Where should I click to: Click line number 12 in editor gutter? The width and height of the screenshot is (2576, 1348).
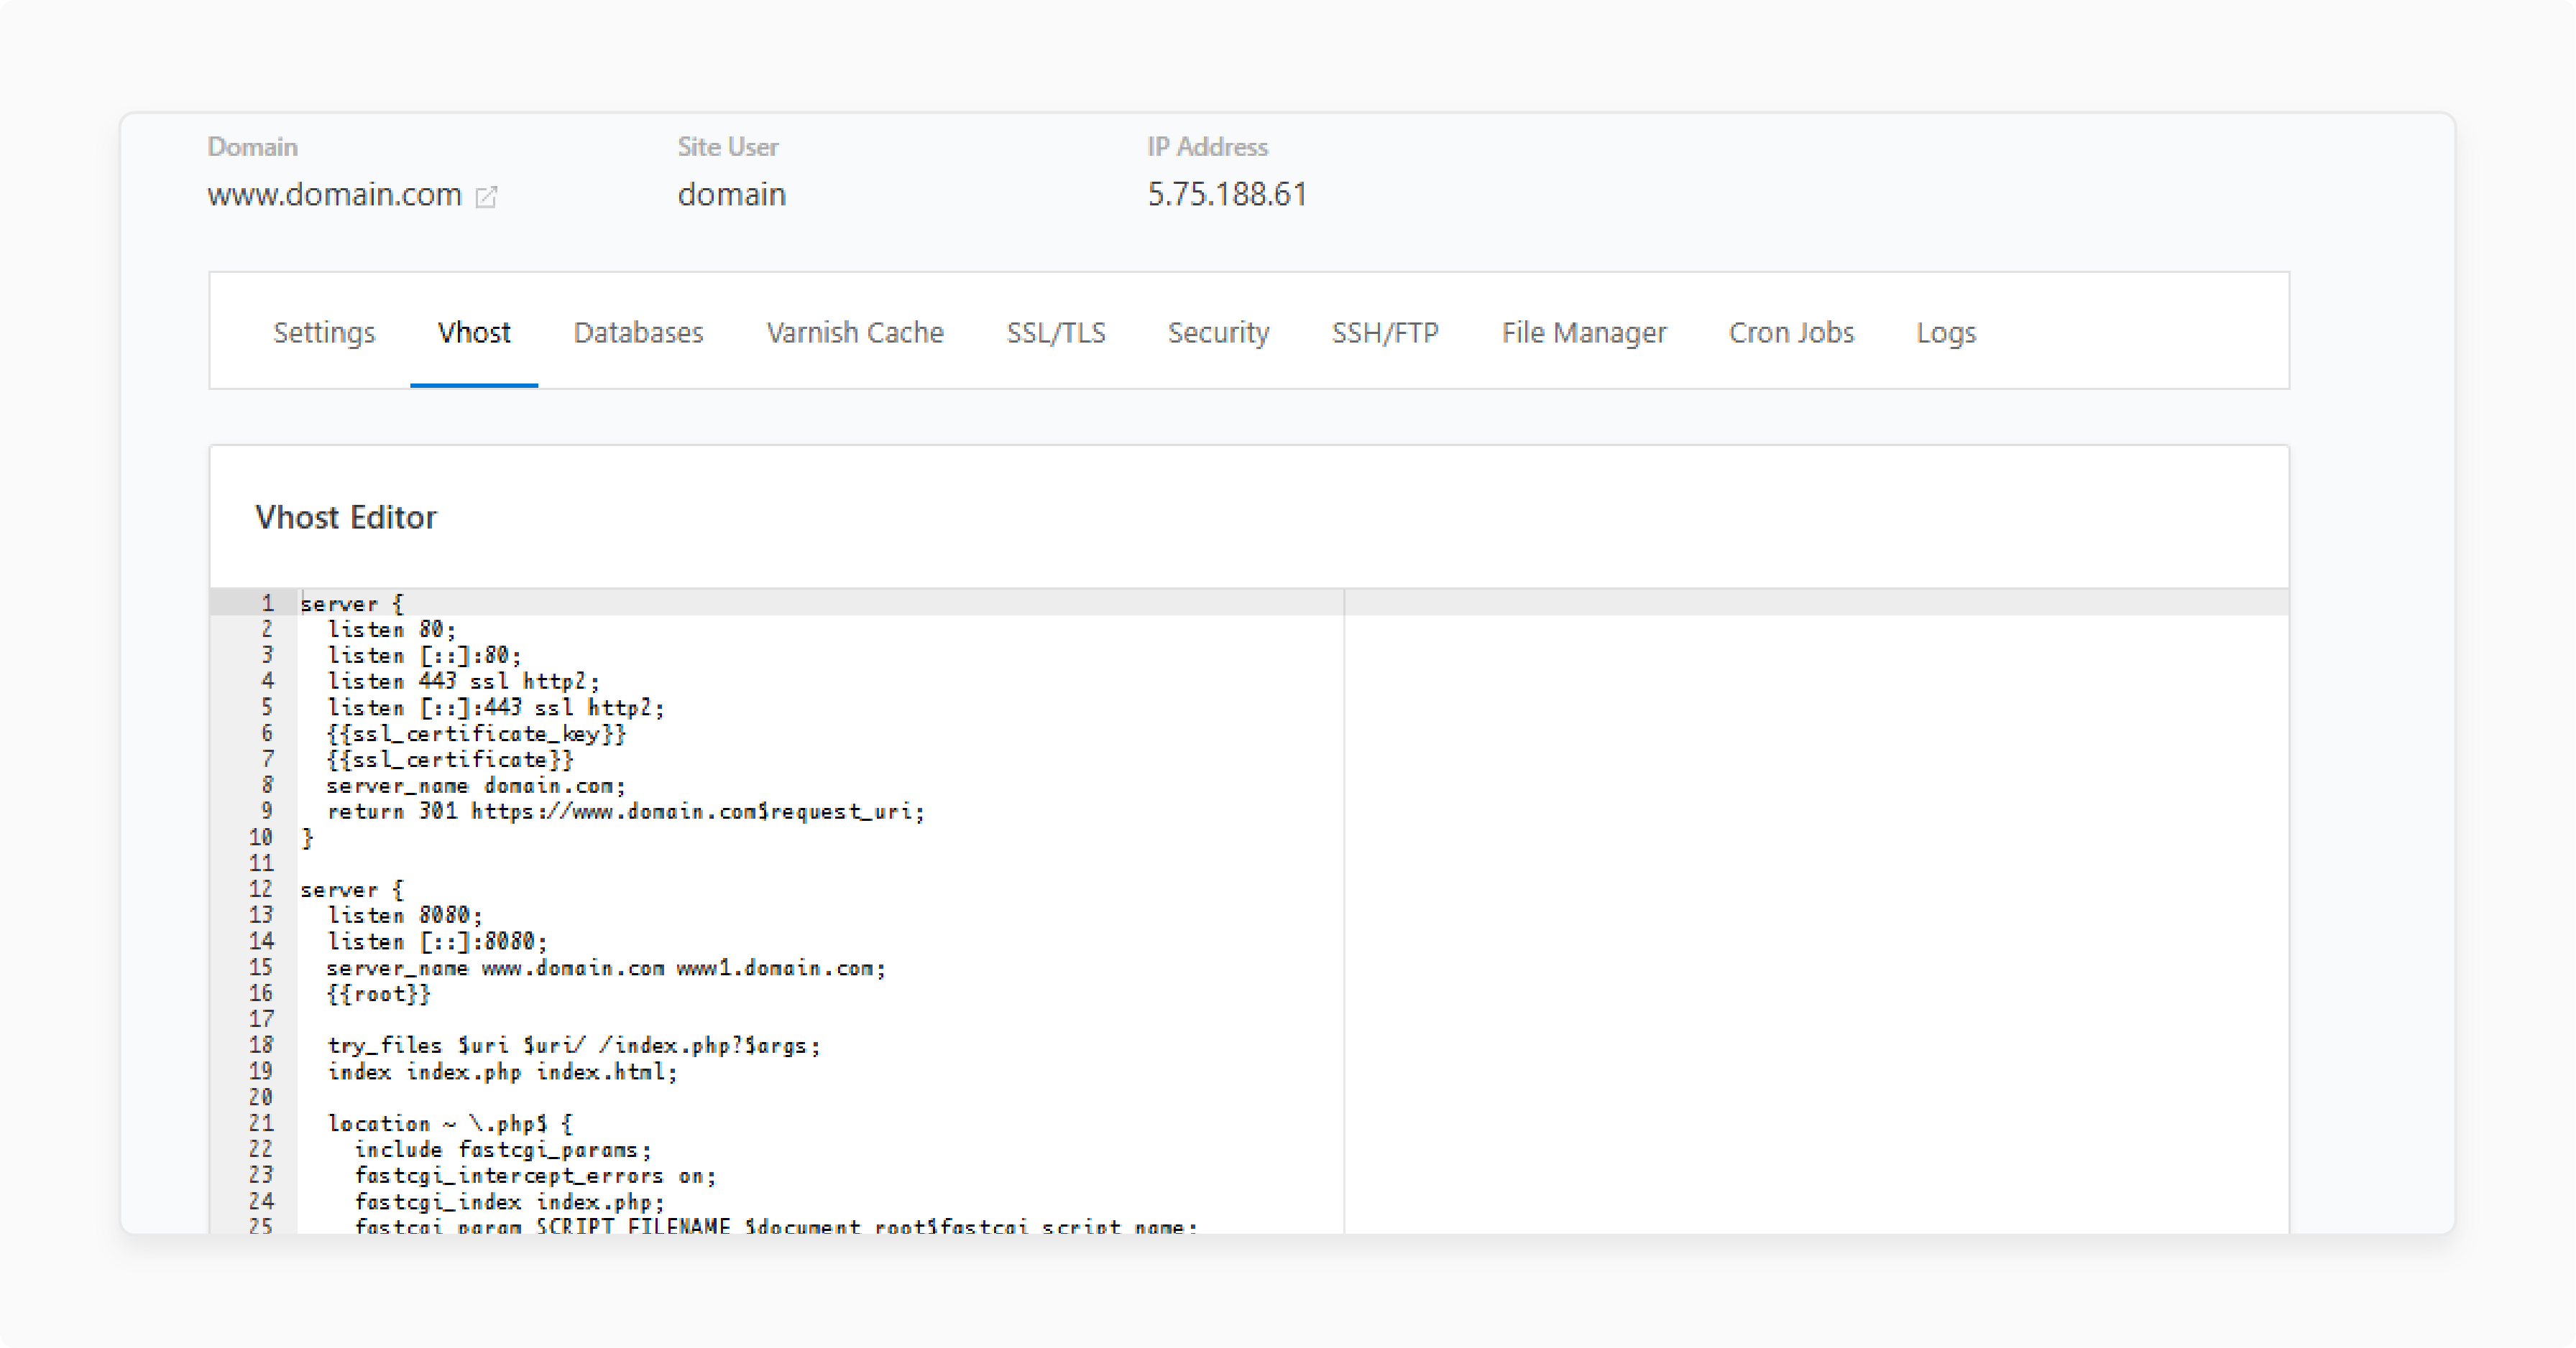pos(261,889)
